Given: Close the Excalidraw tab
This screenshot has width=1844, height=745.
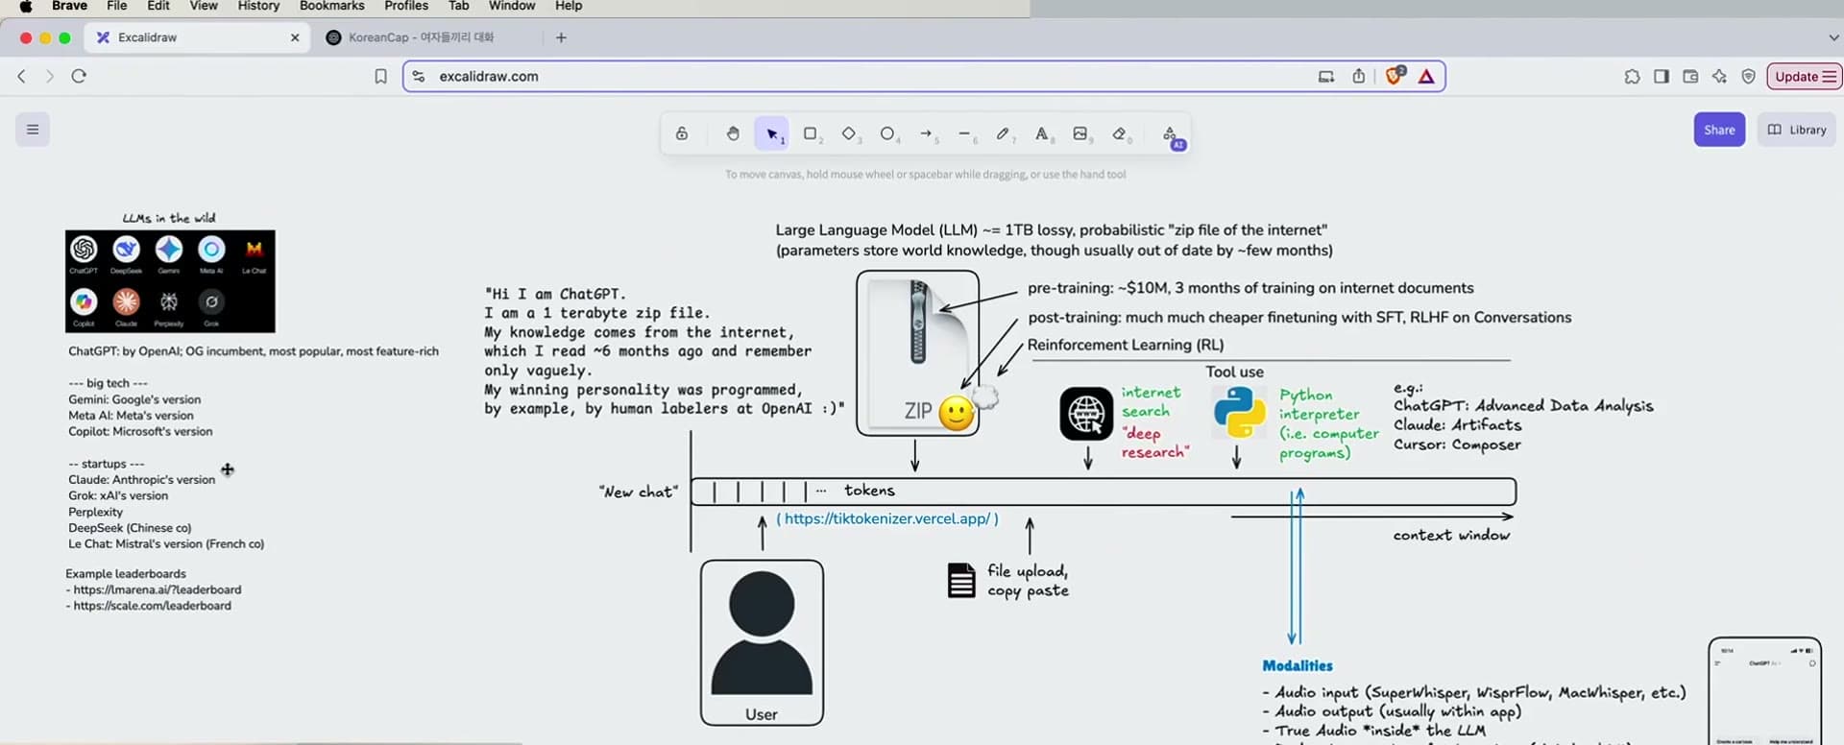Looking at the screenshot, I should [295, 37].
